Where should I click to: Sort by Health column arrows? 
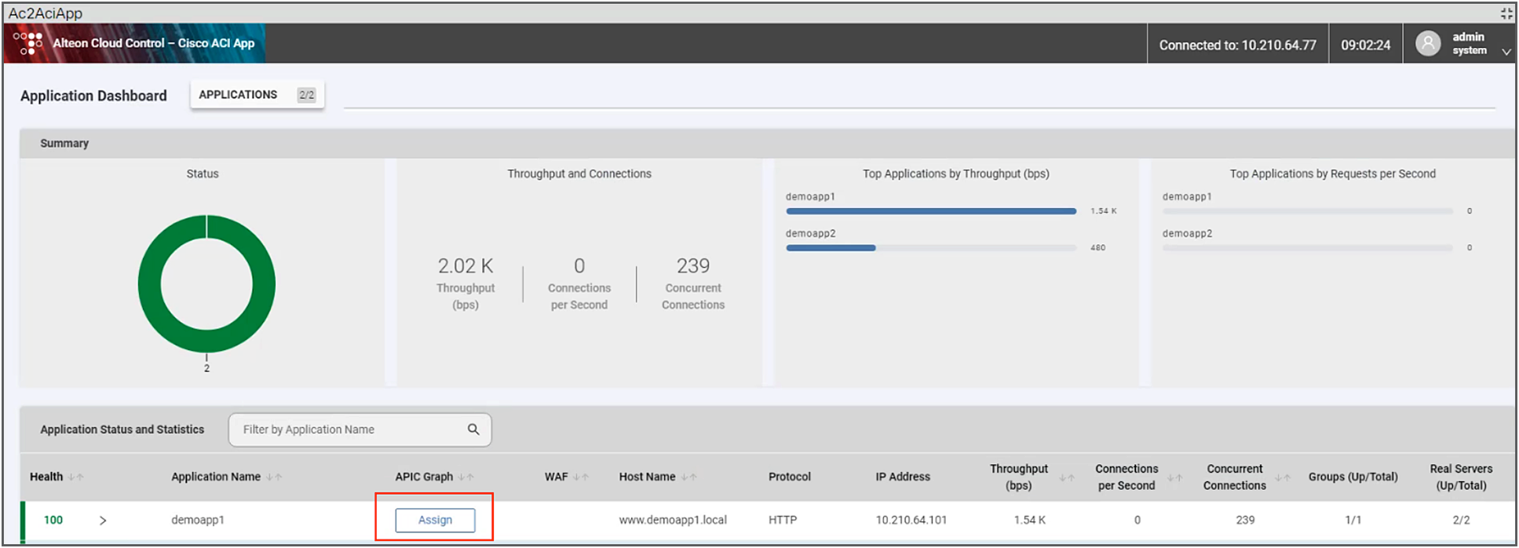75,477
